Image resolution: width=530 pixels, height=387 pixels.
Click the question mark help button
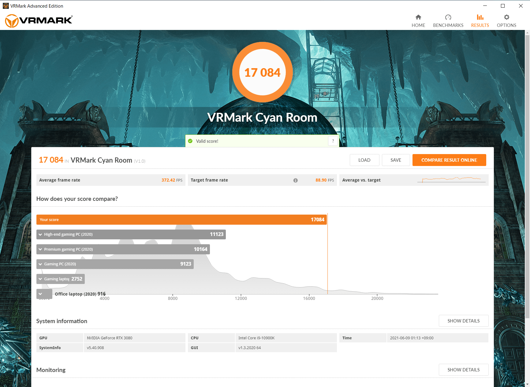point(333,141)
